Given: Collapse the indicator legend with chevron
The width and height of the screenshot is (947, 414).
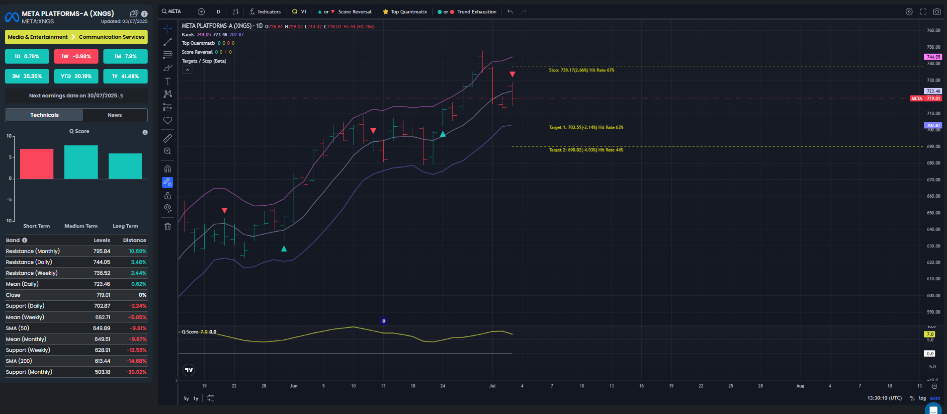Looking at the screenshot, I should 187,70.
